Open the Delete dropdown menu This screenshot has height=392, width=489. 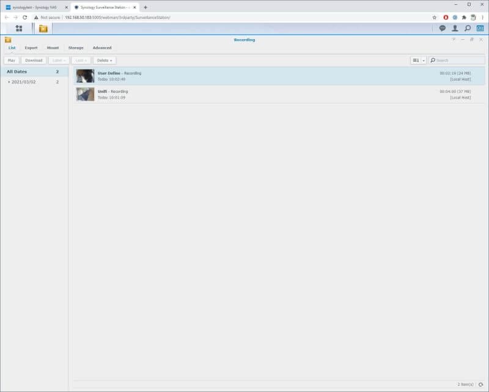point(104,60)
